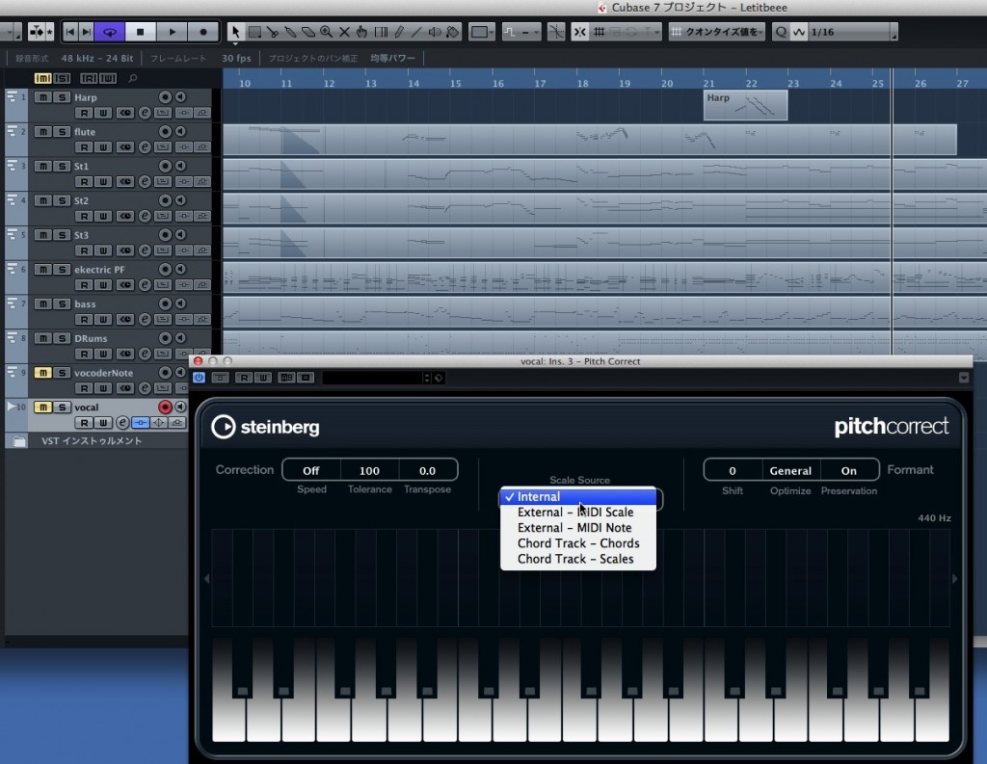
Task: Expand the VST インストゥルメント folder
Action: pyautogui.click(x=19, y=441)
